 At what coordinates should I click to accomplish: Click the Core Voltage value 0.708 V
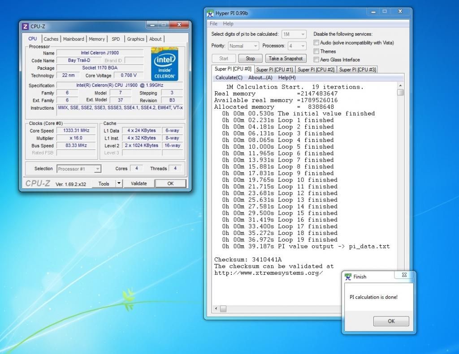coord(129,76)
